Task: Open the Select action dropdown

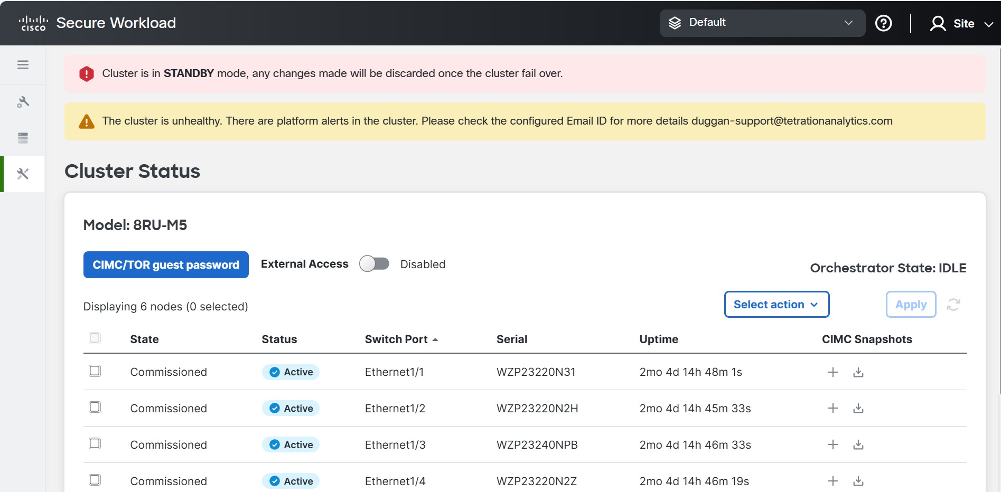Action: pos(776,305)
